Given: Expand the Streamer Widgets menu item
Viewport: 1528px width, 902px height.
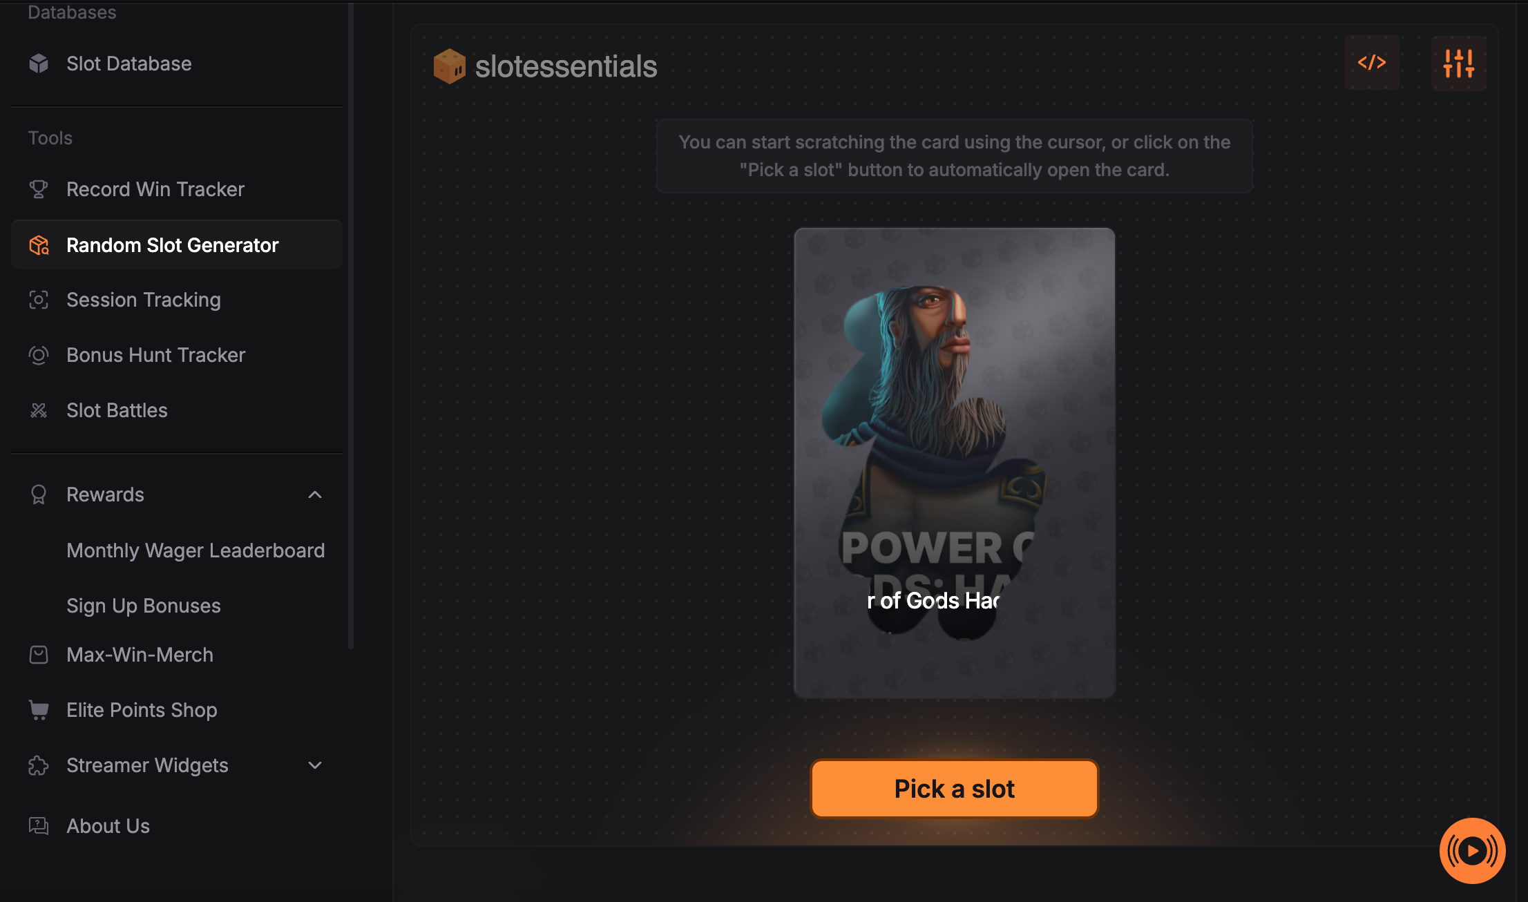Looking at the screenshot, I should click(177, 765).
